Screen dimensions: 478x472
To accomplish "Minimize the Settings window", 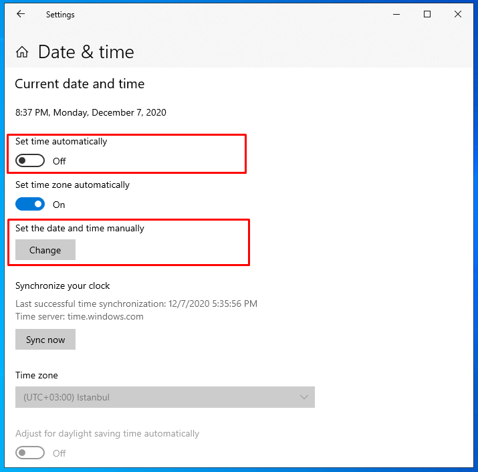I will click(396, 14).
